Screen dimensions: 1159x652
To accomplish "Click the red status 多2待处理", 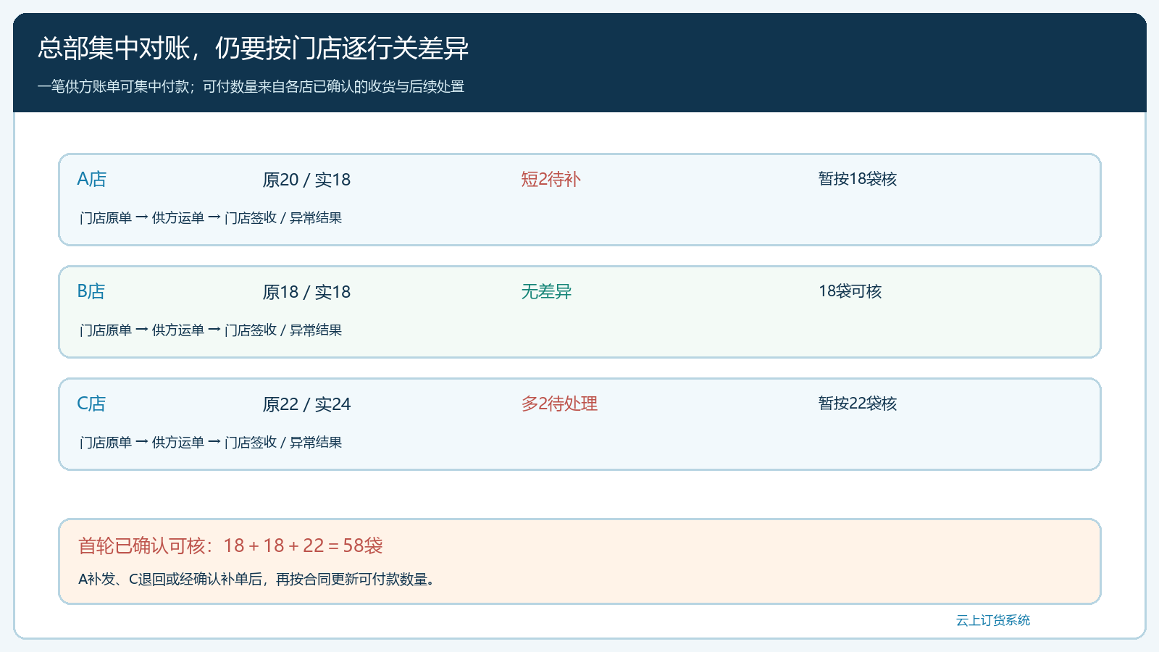I will point(559,404).
